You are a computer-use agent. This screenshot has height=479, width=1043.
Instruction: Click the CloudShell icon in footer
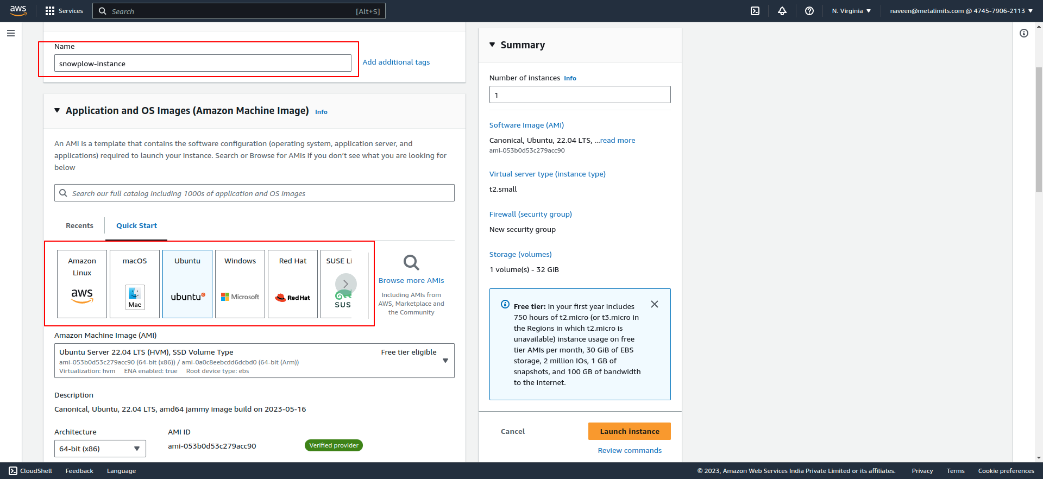pos(13,471)
